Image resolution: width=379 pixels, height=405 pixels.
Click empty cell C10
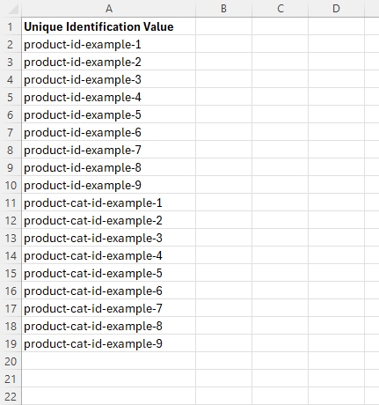click(x=281, y=185)
